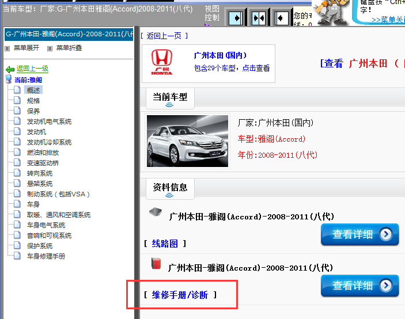Open the 发动机 tree item
This screenshot has width=405, height=319.
point(36,132)
